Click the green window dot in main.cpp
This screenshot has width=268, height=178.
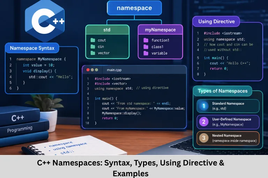pos(96,70)
